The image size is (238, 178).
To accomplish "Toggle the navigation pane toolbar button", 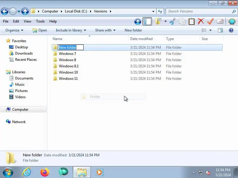I will [x=147, y=21].
